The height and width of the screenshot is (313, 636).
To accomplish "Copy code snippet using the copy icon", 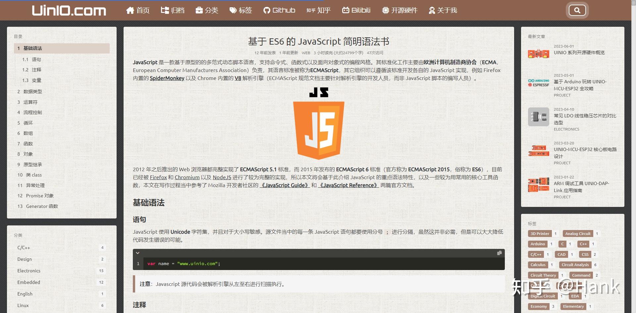I will (499, 253).
